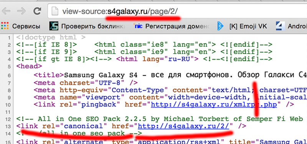
Task: Click the browser Back arrow
Action: coord(6,11)
